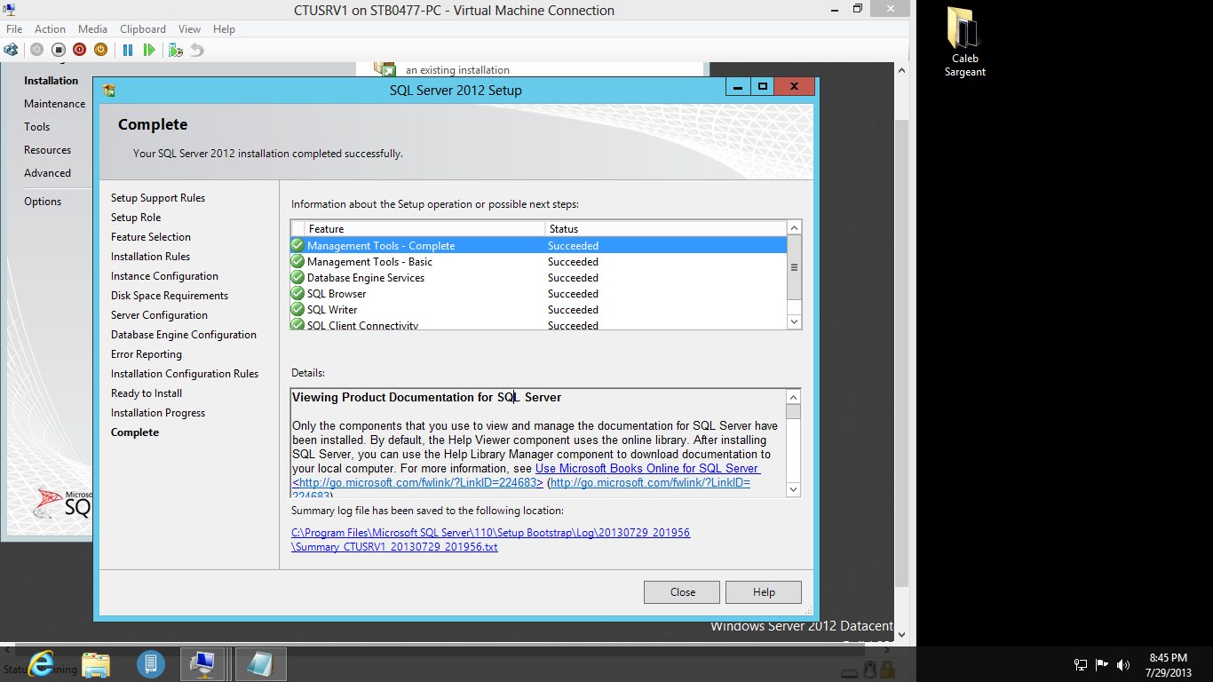Click the network tray icon

[1081, 664]
